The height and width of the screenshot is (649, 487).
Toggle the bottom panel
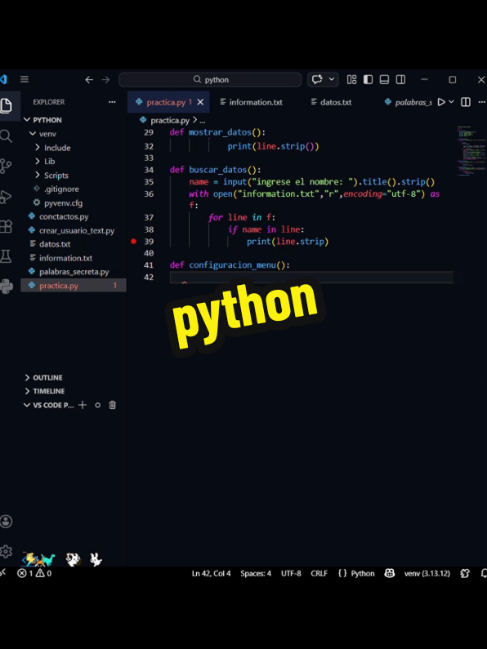pyautogui.click(x=384, y=79)
